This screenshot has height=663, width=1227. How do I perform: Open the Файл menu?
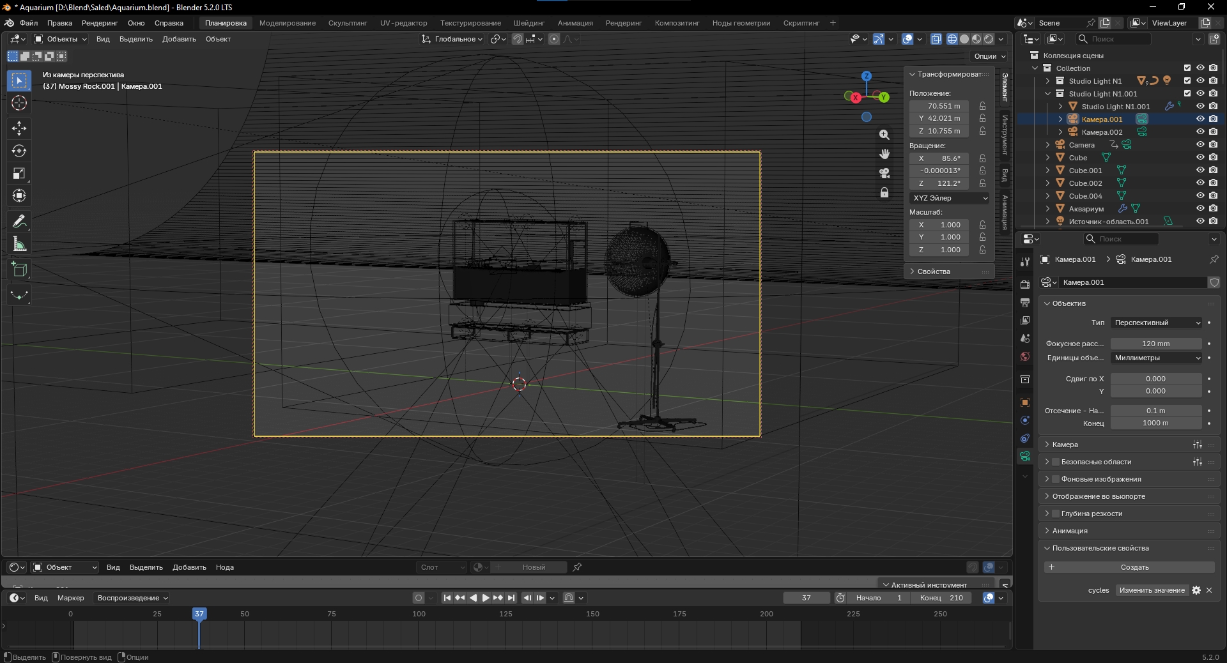(29, 23)
